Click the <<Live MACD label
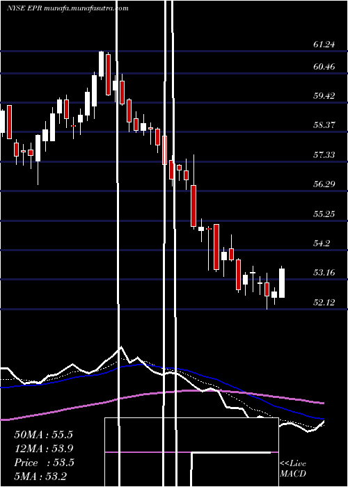The image size is (348, 487). 293,468
